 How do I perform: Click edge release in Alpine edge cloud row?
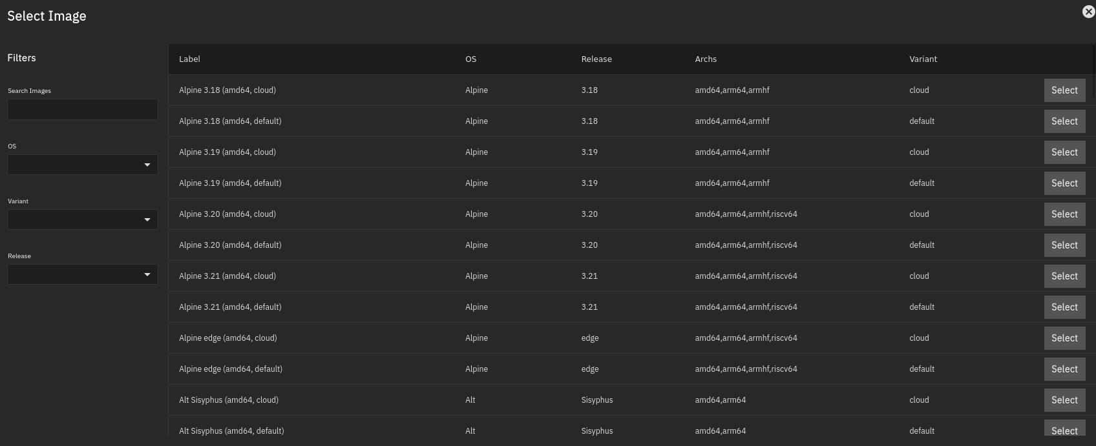(590, 338)
